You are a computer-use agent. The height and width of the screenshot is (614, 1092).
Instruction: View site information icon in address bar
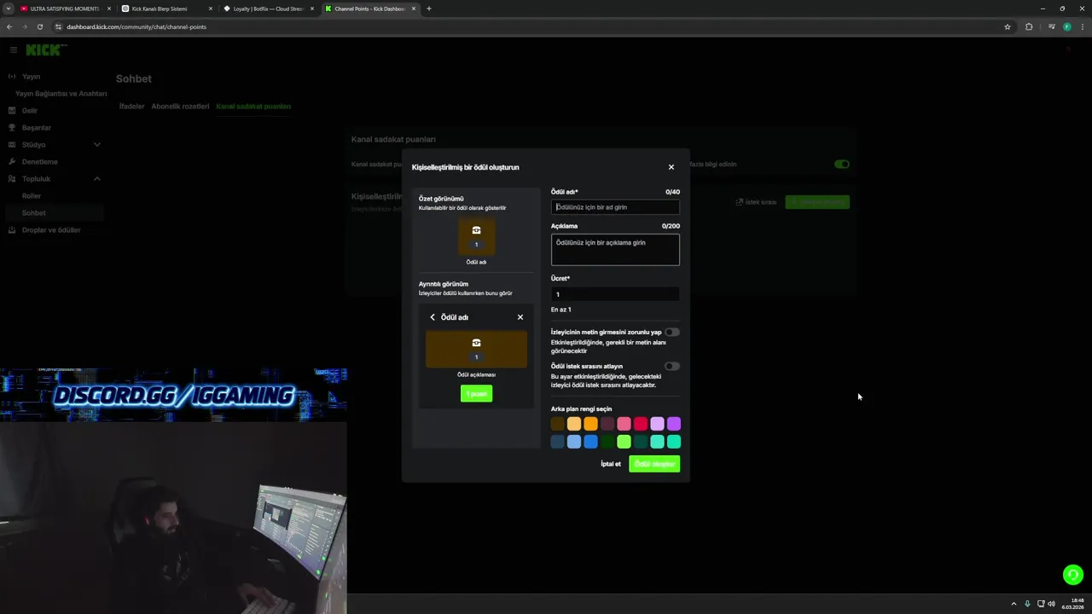pyautogui.click(x=59, y=26)
